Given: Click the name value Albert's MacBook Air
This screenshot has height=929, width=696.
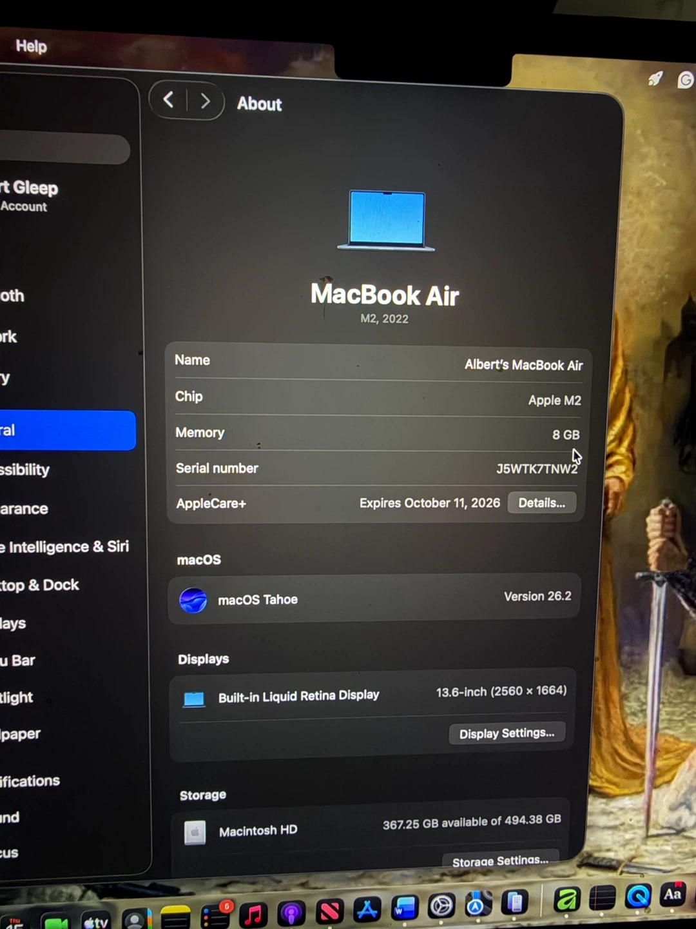Looking at the screenshot, I should tap(523, 365).
